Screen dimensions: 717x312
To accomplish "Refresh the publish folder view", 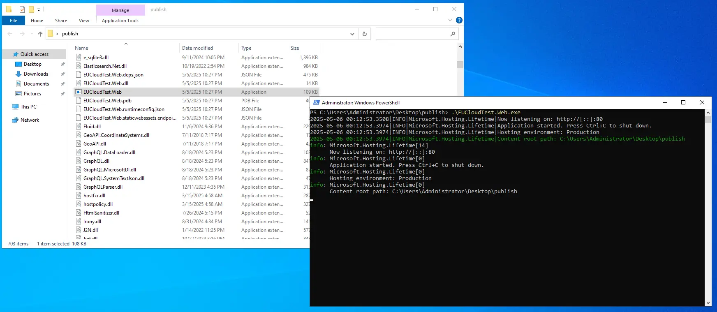I will point(365,34).
